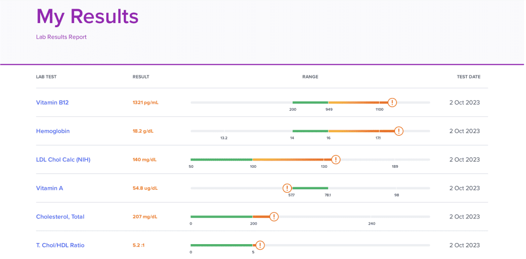Click the Hemoglobin out-of-range warning icon
This screenshot has width=526, height=259.
point(399,131)
